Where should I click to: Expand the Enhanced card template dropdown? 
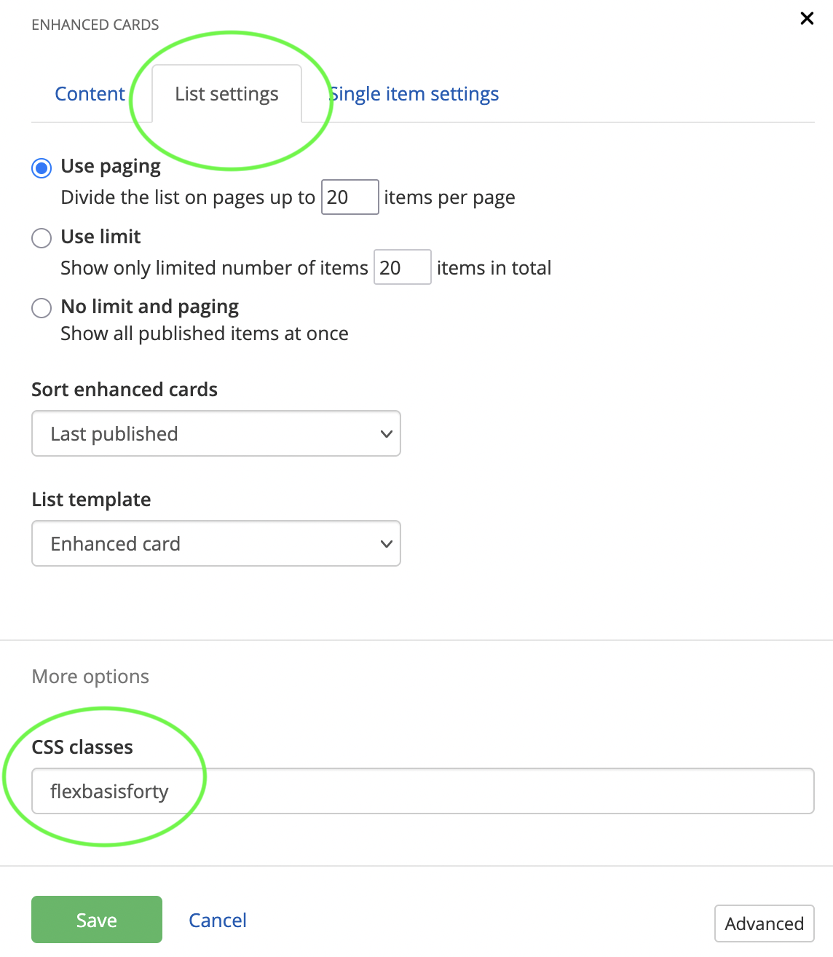pos(216,544)
